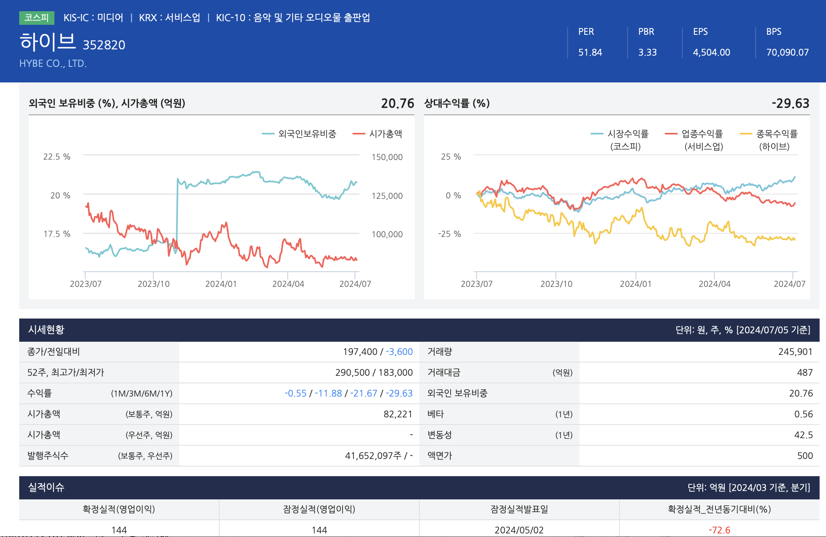Click the green 코스피 market badge
The image size is (826, 537).
click(36, 18)
